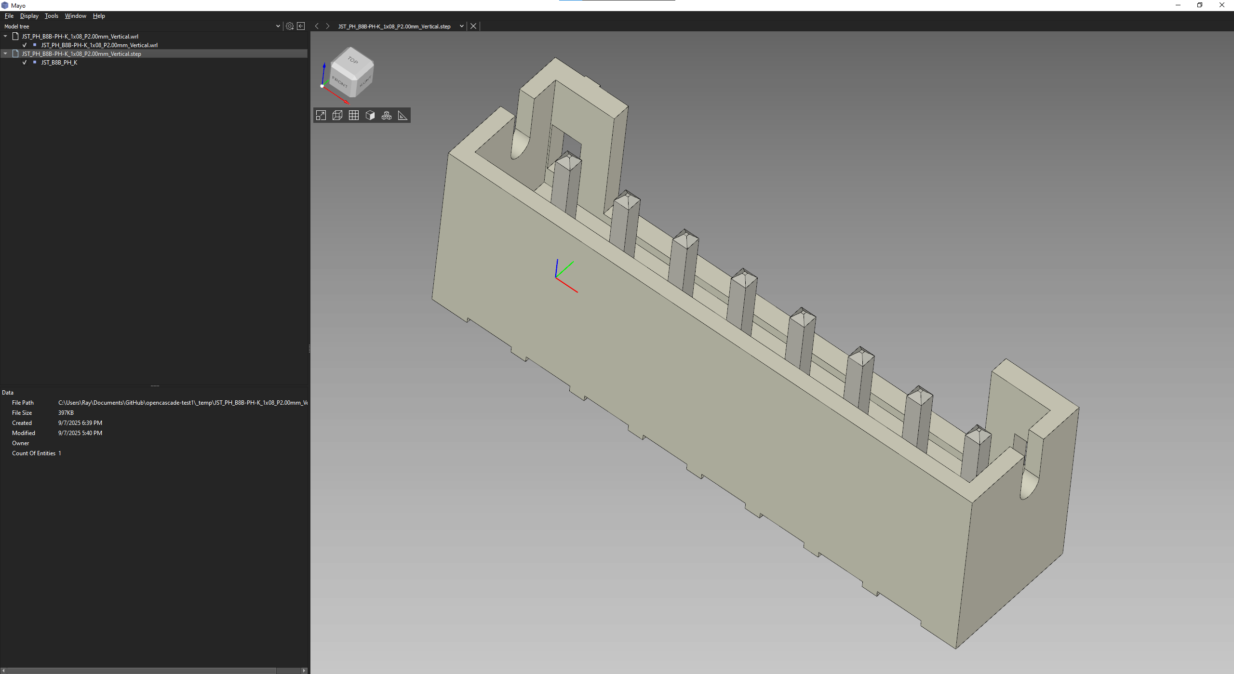
Task: Click TOP face of view cube
Action: (x=353, y=60)
